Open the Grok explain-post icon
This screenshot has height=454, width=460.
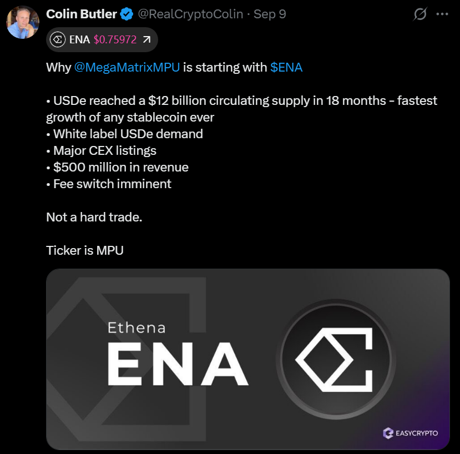point(420,14)
